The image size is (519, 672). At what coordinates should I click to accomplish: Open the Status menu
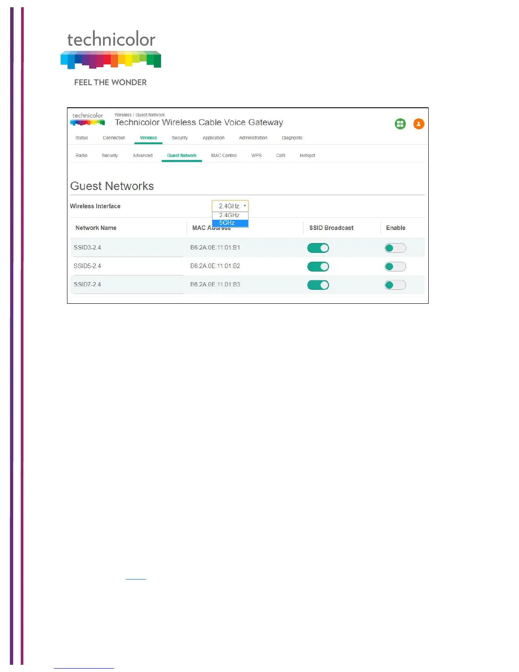pyautogui.click(x=82, y=138)
